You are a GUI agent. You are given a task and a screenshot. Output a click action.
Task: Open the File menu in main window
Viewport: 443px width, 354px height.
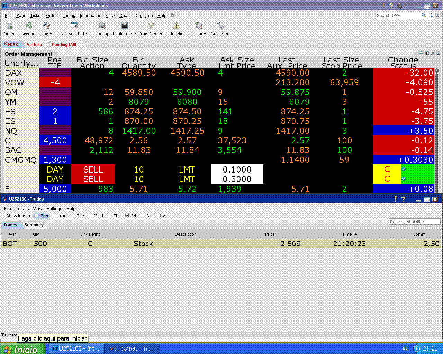8,16
